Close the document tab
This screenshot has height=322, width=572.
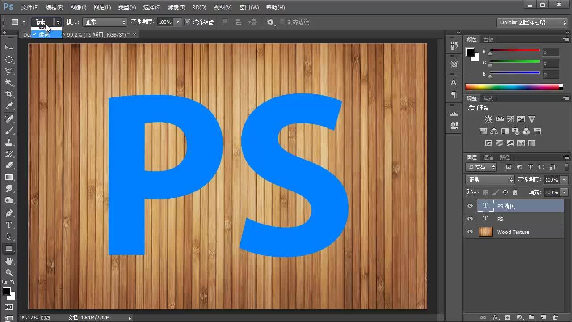(135, 34)
